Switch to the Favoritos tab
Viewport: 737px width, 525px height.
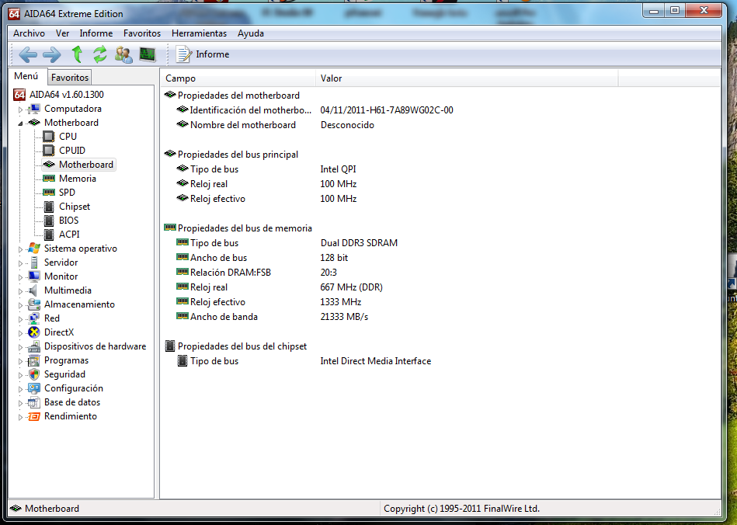(70, 78)
